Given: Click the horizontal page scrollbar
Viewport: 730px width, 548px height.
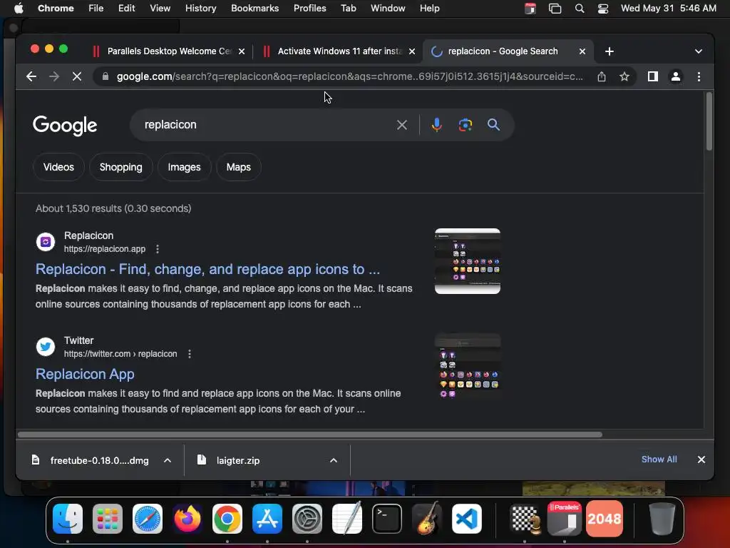Looking at the screenshot, I should click(x=309, y=435).
